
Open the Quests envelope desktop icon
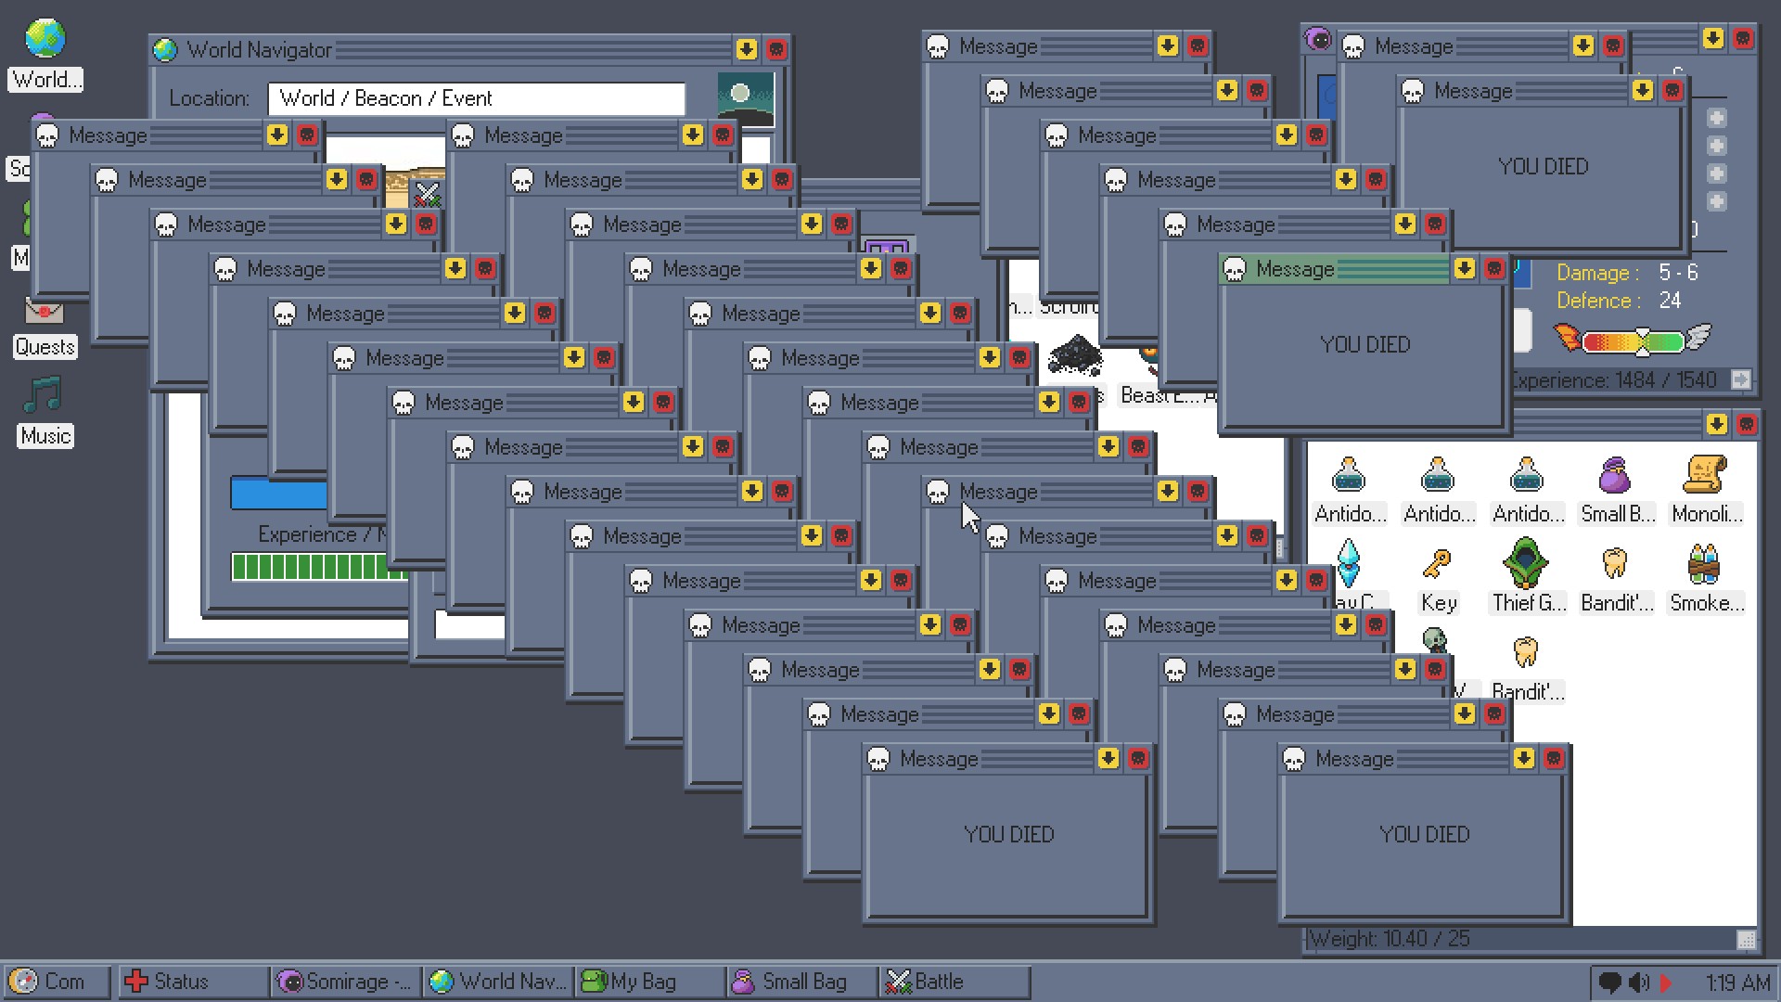pos(44,315)
